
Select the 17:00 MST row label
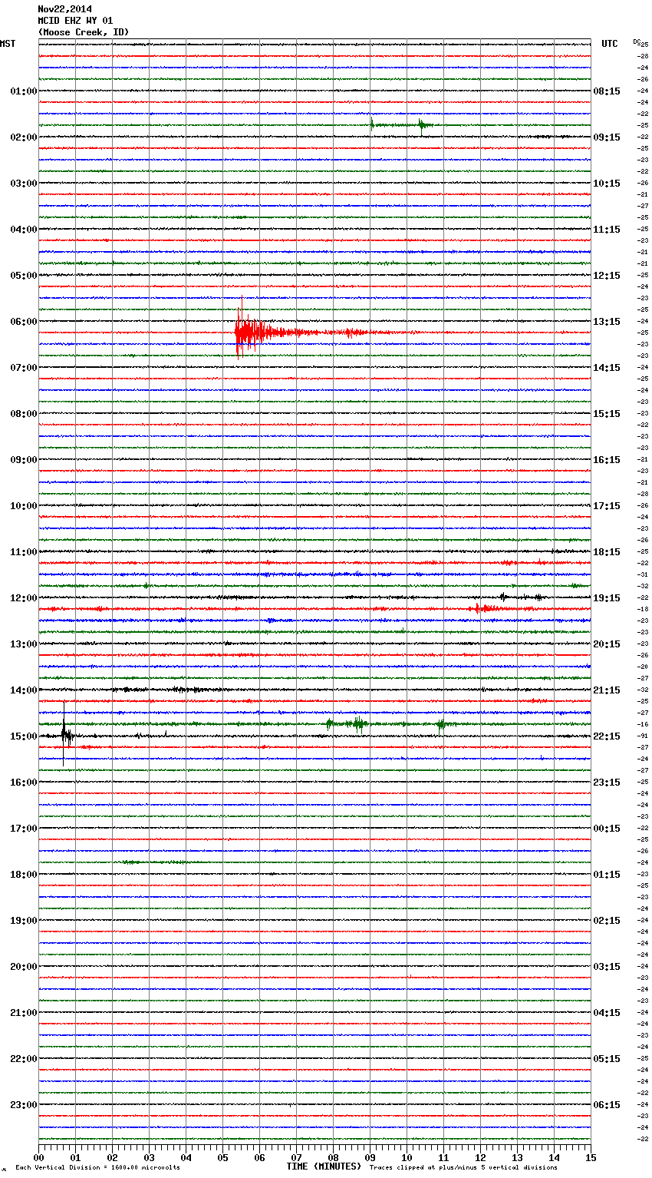coord(24,829)
